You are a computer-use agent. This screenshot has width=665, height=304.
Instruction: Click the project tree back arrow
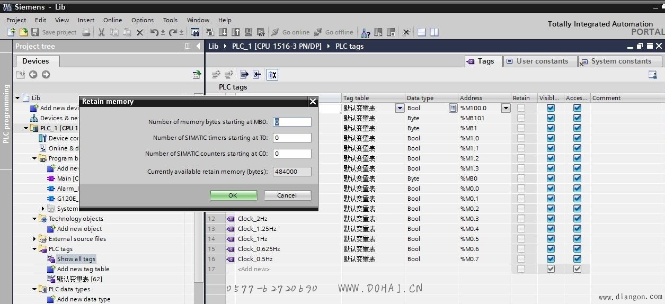[33, 75]
